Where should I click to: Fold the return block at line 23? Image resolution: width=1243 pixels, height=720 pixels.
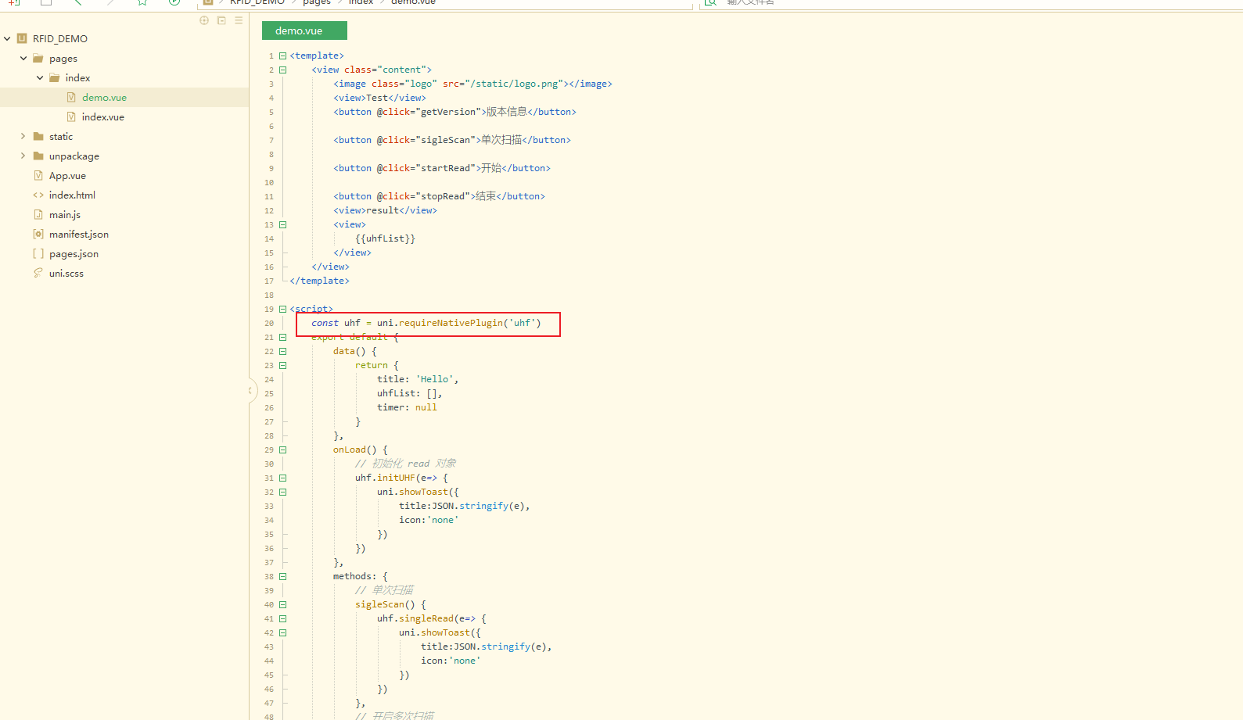coord(283,365)
